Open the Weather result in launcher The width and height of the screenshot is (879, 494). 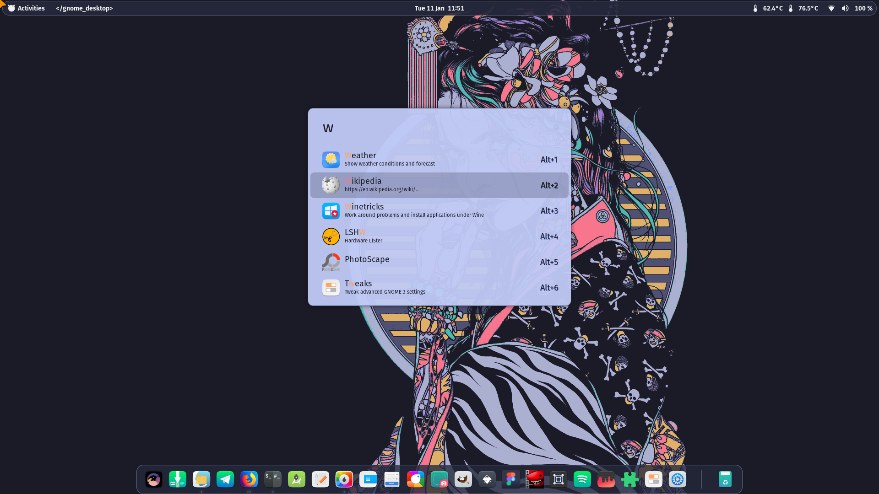tap(439, 160)
